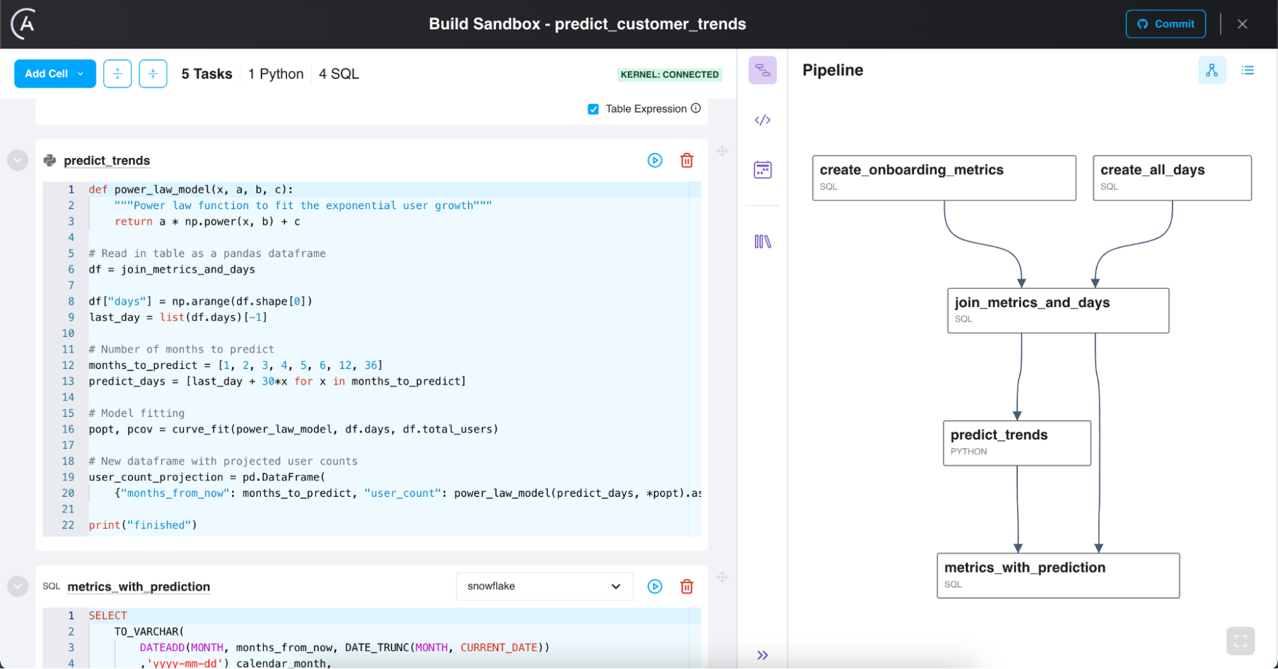Delete the predict_trends cell
1278x669 pixels.
click(x=687, y=161)
